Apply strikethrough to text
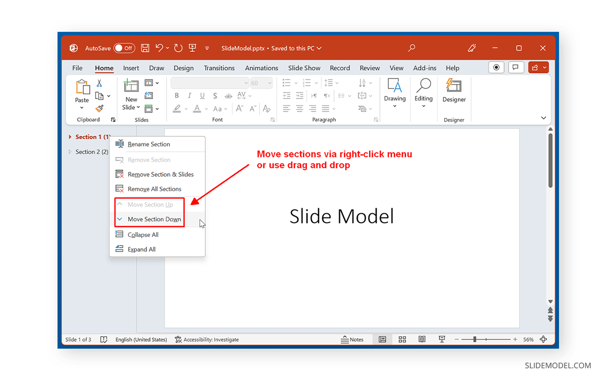This screenshot has width=616, height=381. click(228, 95)
